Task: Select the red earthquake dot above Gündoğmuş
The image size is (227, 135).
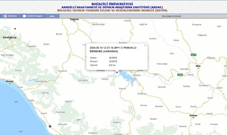Action: [x=15, y=29]
